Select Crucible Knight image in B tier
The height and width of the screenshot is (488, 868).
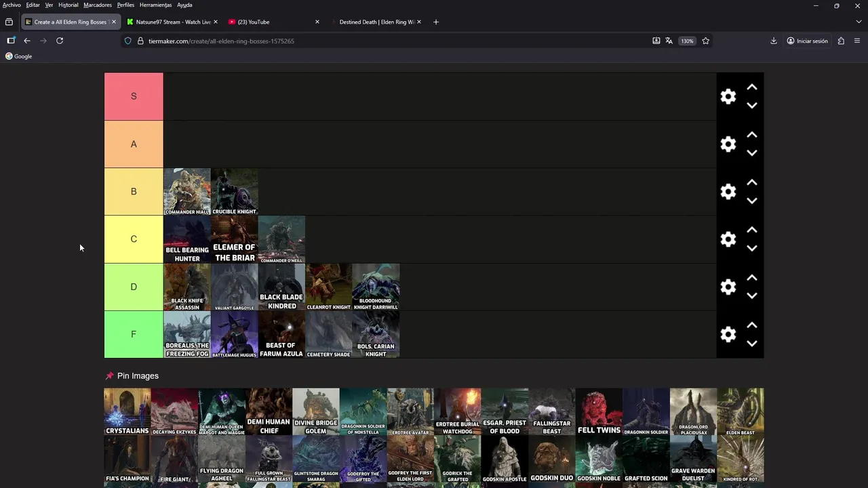coord(234,192)
